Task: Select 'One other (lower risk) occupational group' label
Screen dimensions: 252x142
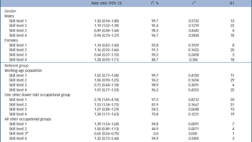Action: click(37, 95)
